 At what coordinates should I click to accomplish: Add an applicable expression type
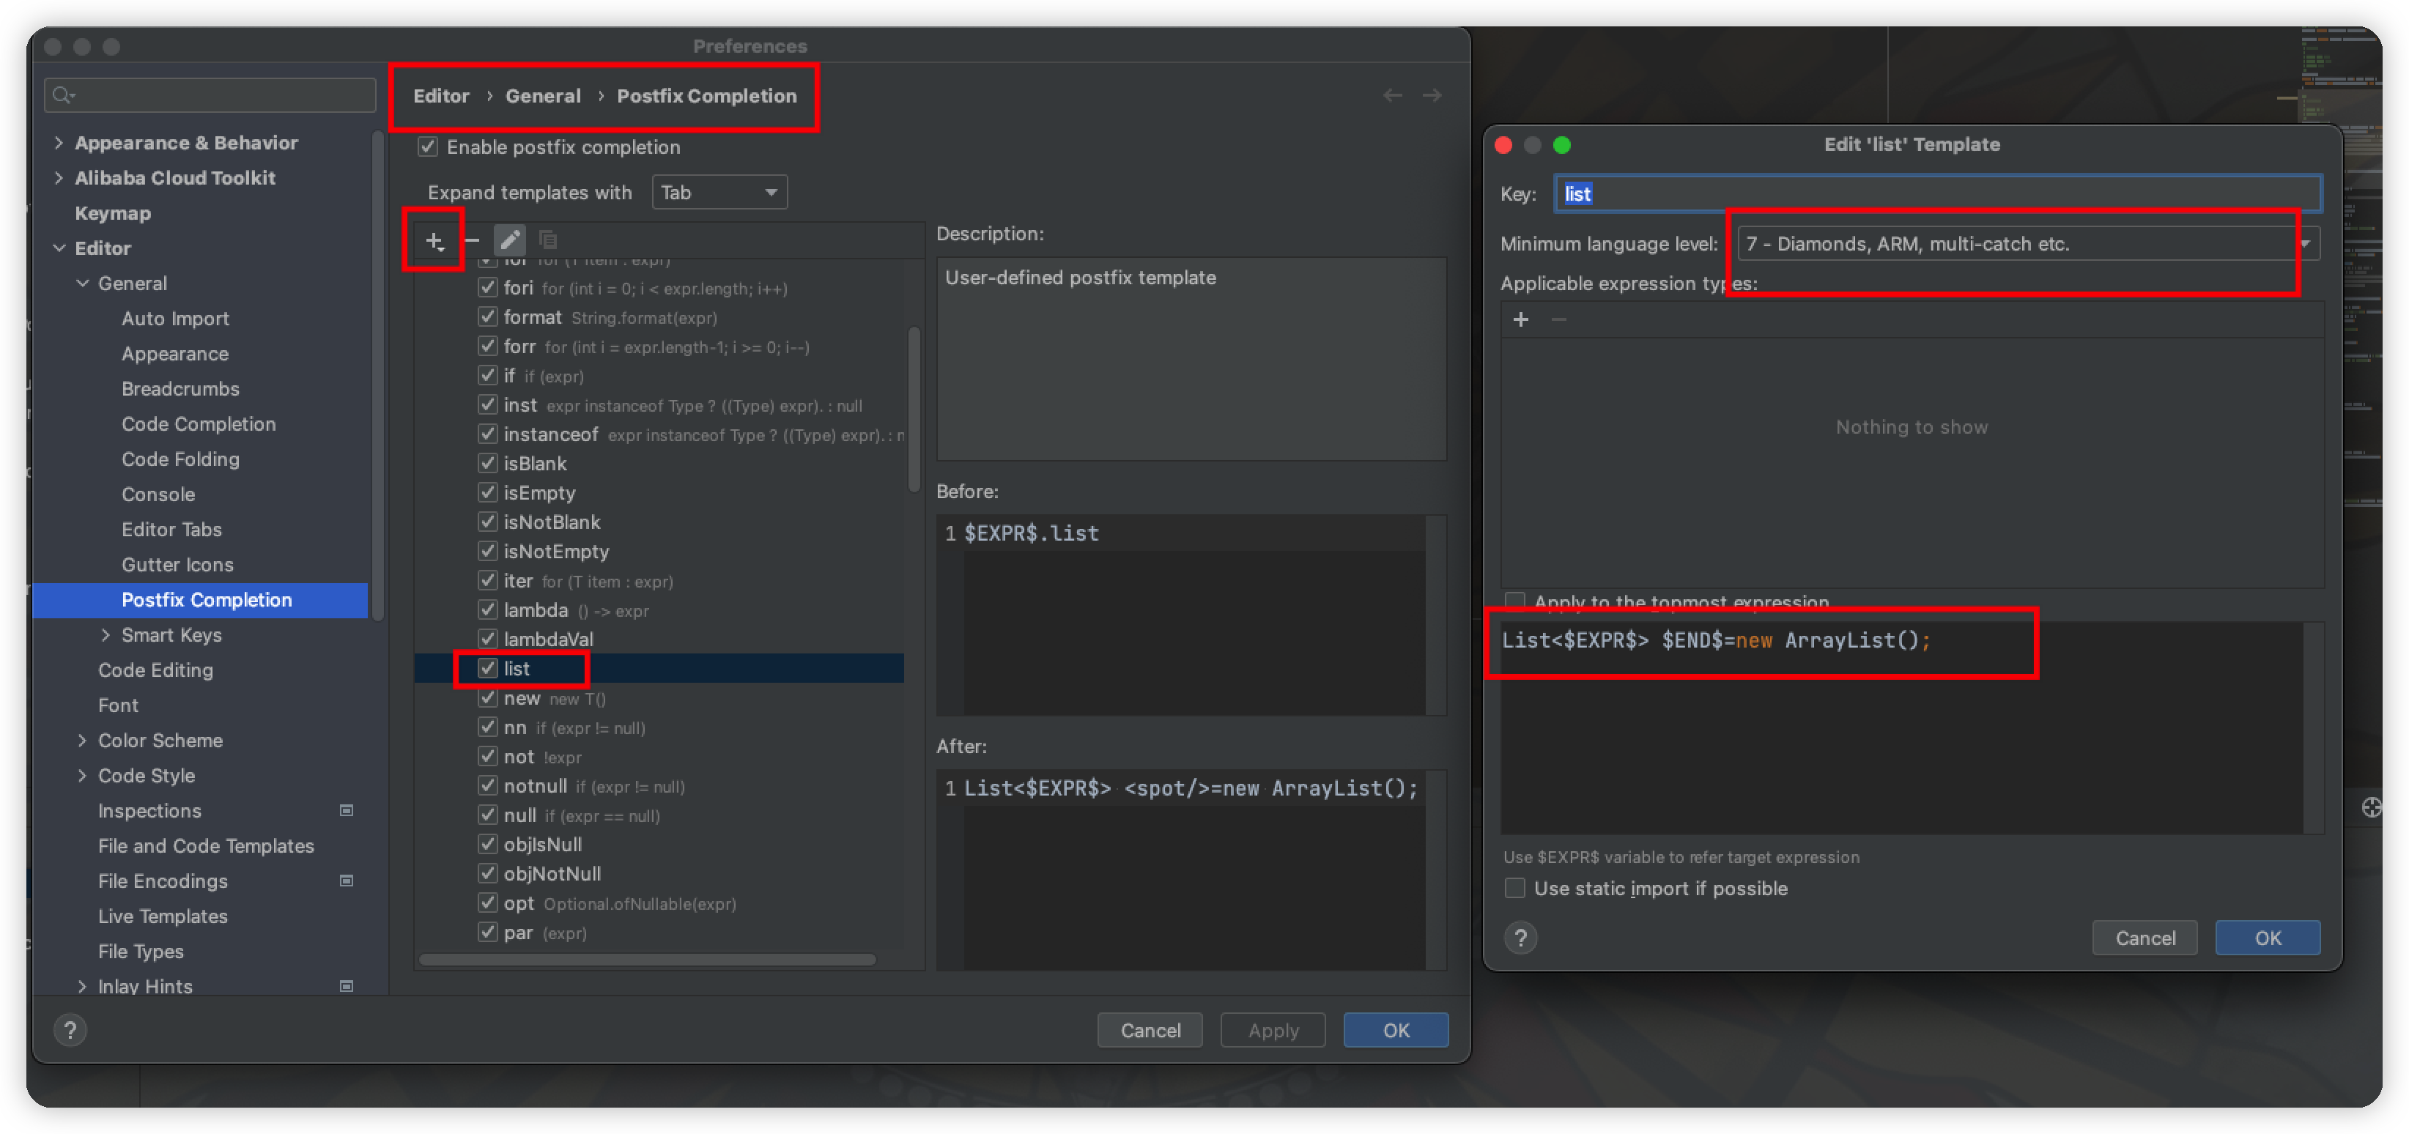[x=1520, y=319]
